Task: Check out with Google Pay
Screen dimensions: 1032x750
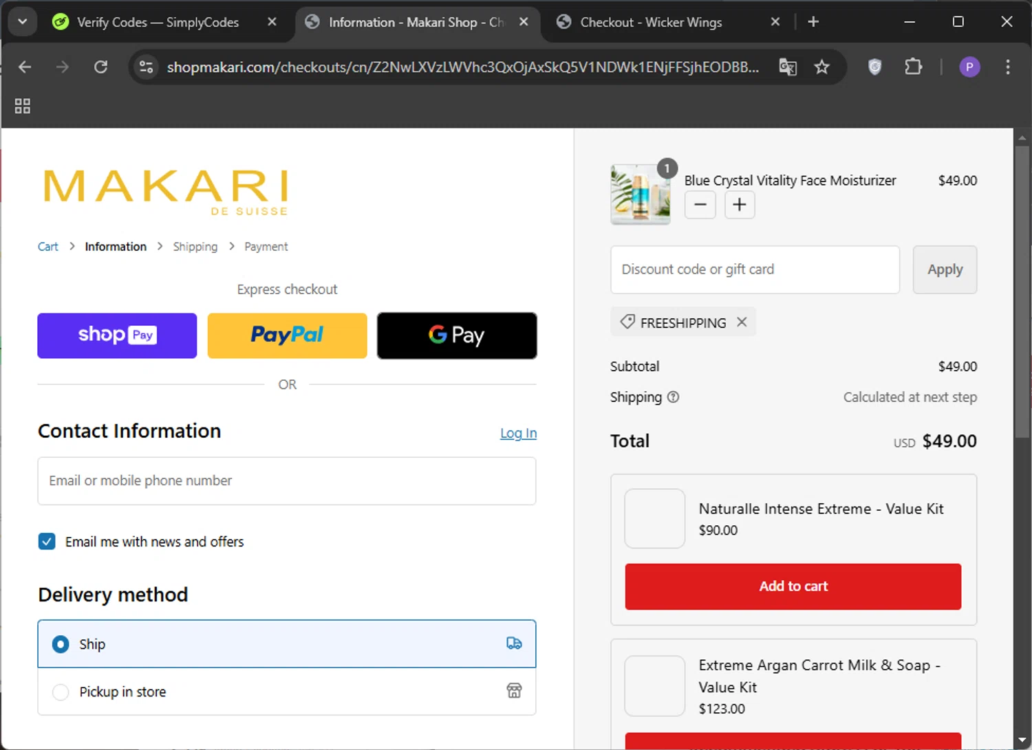Action: pos(457,335)
